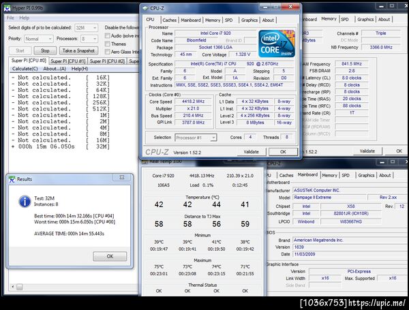
Task: Select the Super PI [CPU #2] tab
Action: [107, 61]
